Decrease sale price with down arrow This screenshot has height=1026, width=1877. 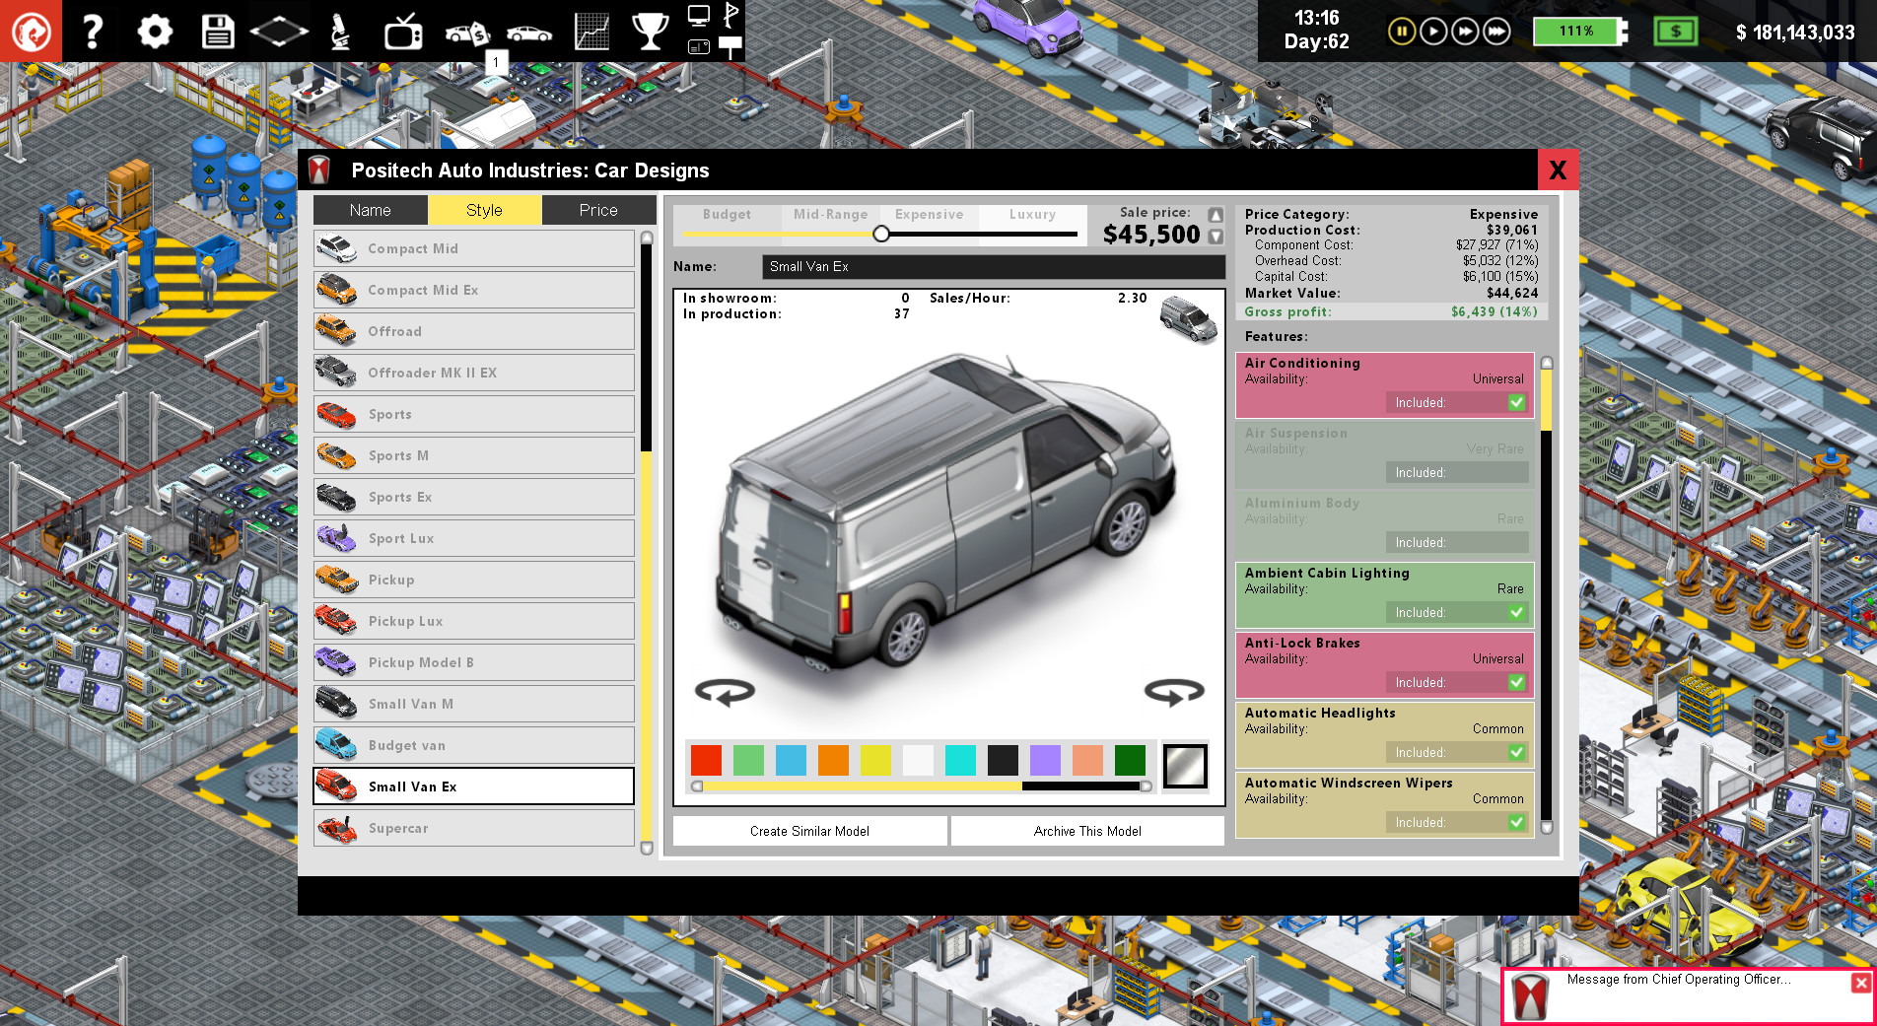(1216, 237)
